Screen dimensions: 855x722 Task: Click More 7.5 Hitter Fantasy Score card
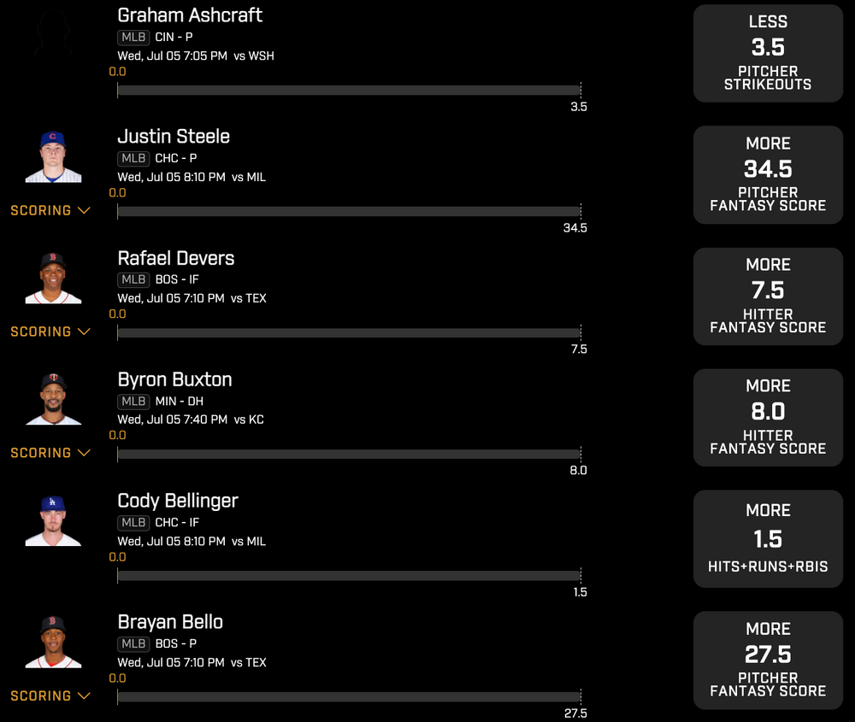pyautogui.click(x=768, y=296)
